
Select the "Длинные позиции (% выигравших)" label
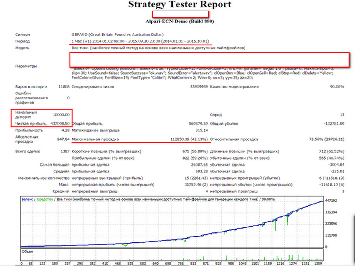coord(245,152)
